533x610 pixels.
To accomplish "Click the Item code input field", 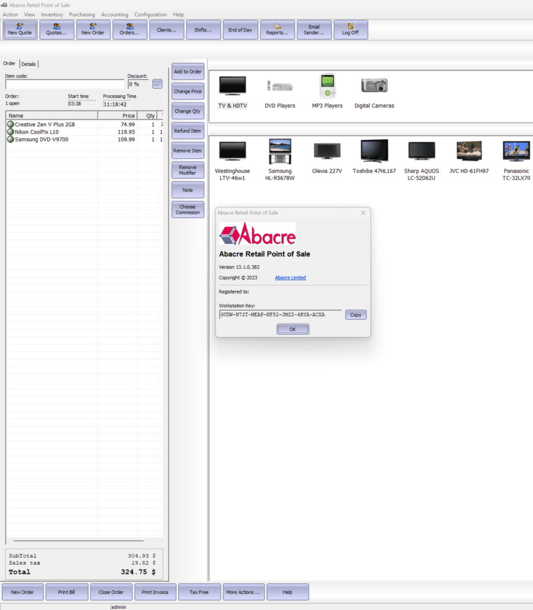I will click(x=64, y=85).
